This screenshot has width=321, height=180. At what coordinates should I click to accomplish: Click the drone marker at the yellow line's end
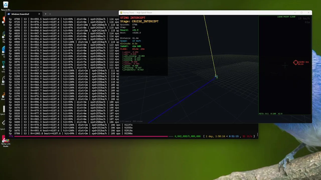[x=216, y=76]
